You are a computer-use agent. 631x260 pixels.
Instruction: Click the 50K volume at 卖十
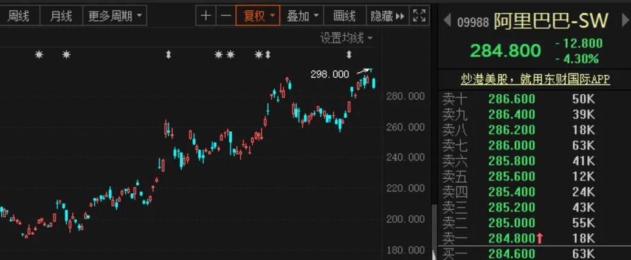coord(583,99)
